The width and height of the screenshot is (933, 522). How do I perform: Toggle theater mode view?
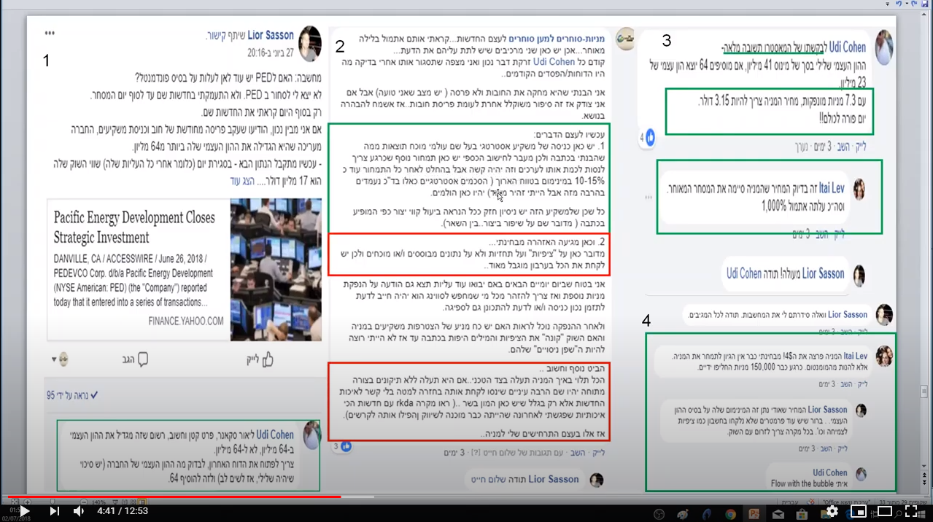(x=884, y=511)
